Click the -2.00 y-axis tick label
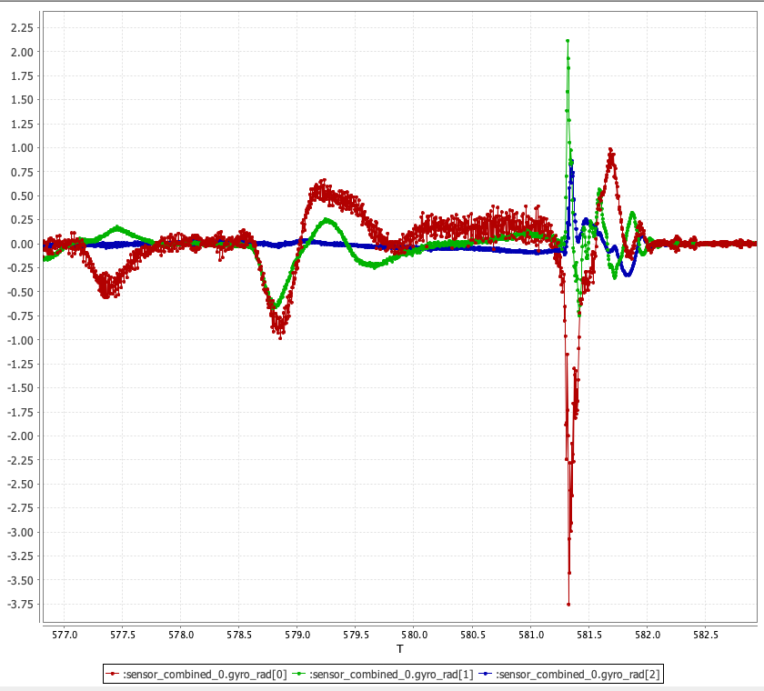Viewport: 764px width, 691px height. coord(20,436)
